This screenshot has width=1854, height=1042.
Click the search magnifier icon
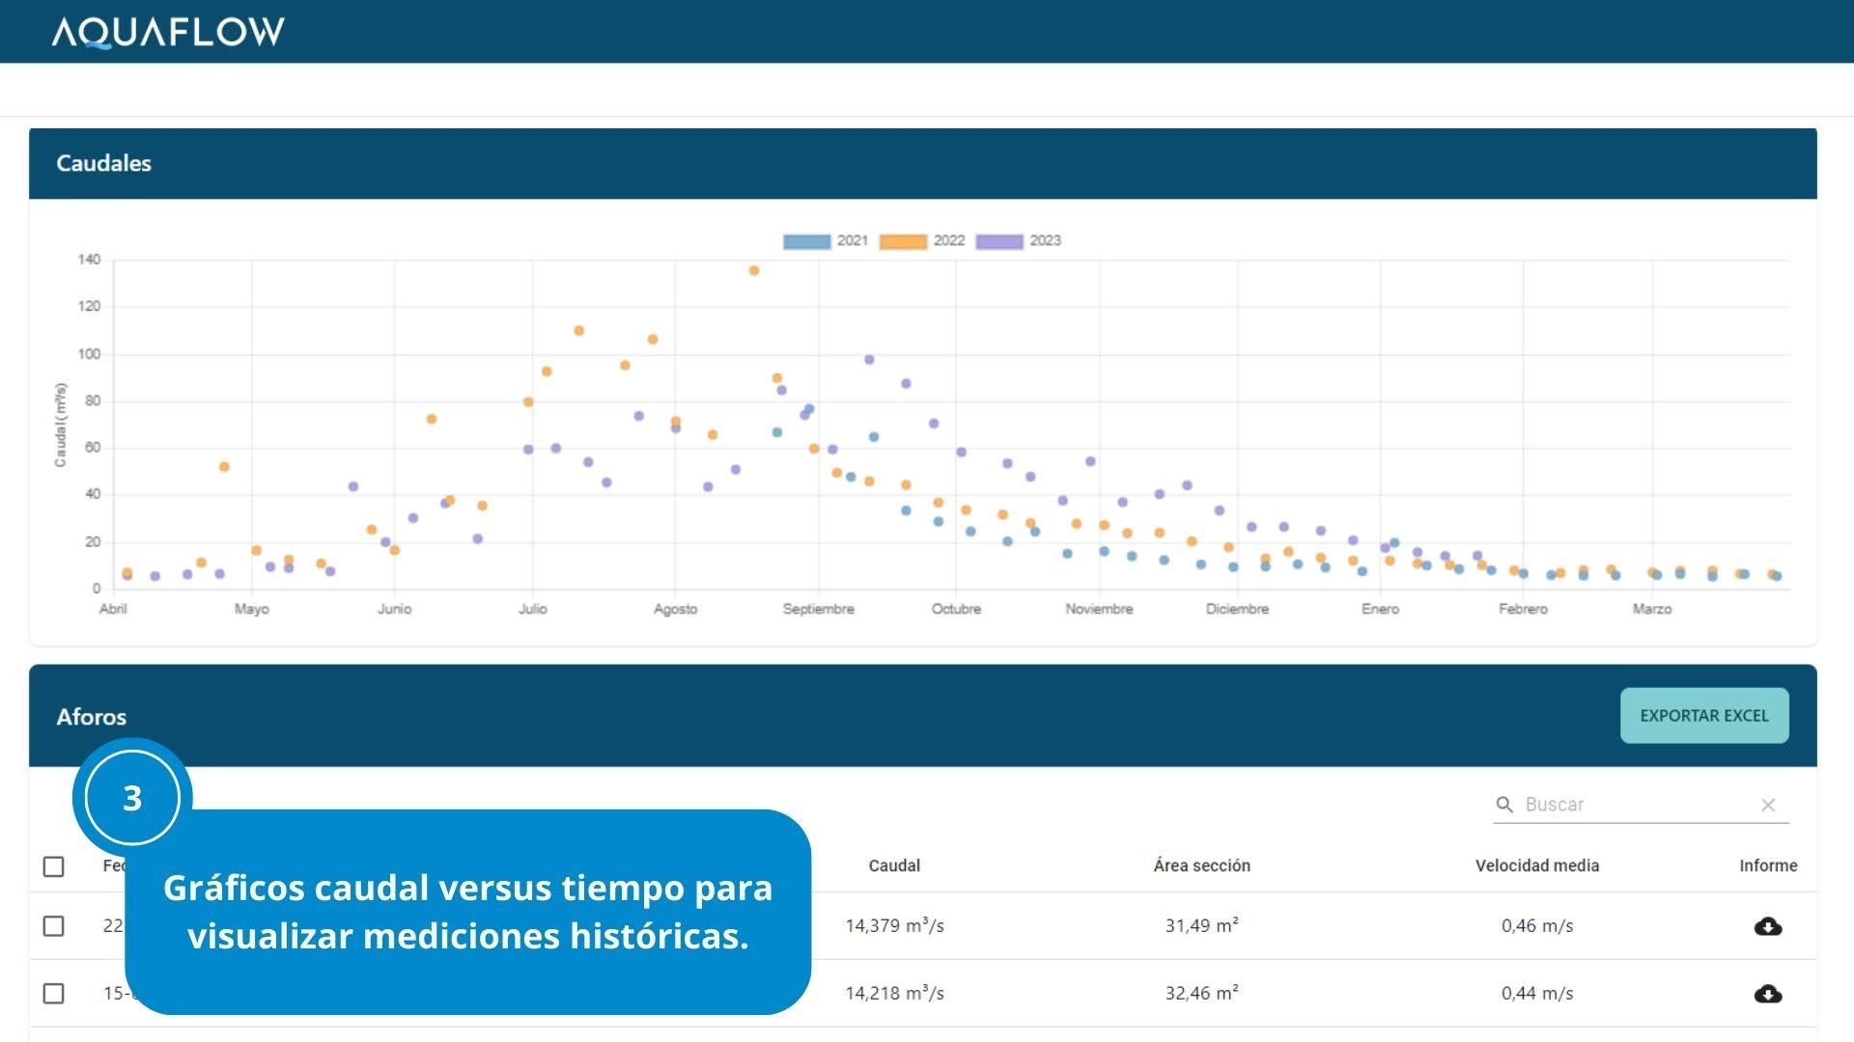coord(1504,805)
